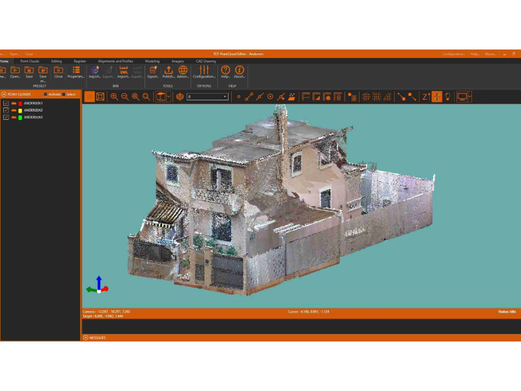Expand the view cube dropdown arrow
Image resolution: width=521 pixels, height=391 pixels.
click(x=169, y=96)
